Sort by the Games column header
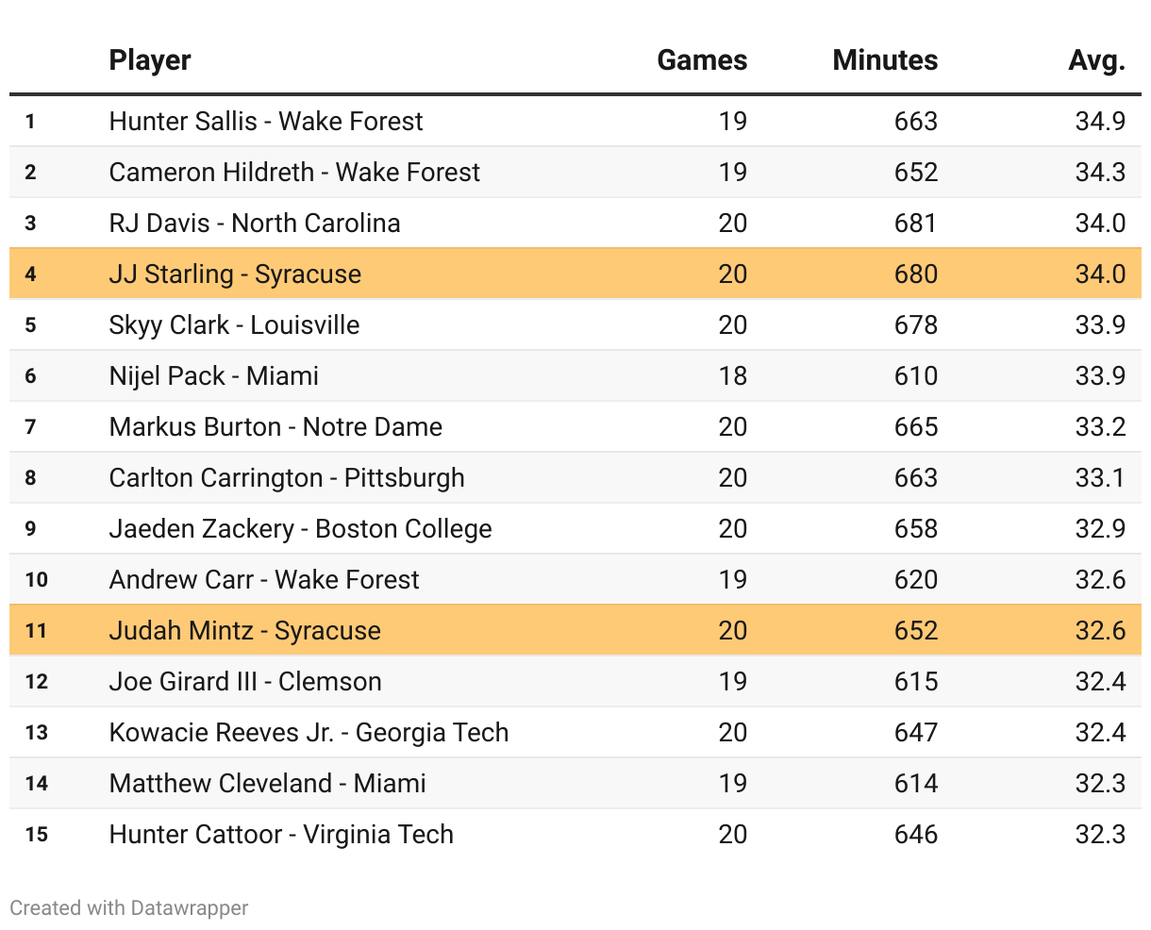Image resolution: width=1151 pixels, height=930 pixels. (701, 60)
